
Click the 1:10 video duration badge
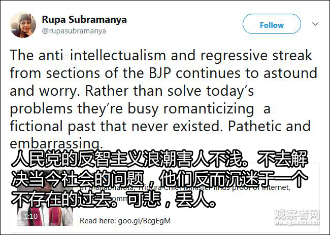pos(30,216)
